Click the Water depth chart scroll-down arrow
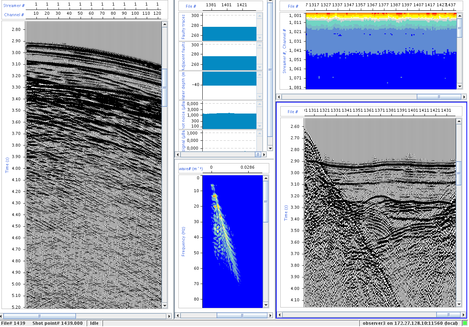469x327 pixels. [260, 97]
